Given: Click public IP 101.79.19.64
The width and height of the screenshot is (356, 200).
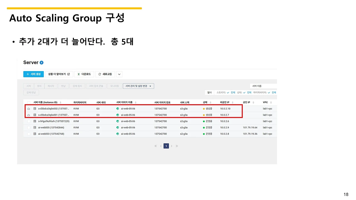Looking at the screenshot, I should 250,127.
